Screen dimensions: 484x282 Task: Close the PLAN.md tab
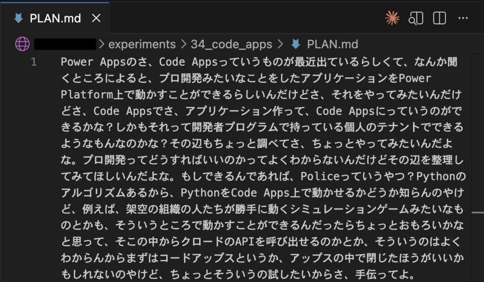pyautogui.click(x=96, y=18)
